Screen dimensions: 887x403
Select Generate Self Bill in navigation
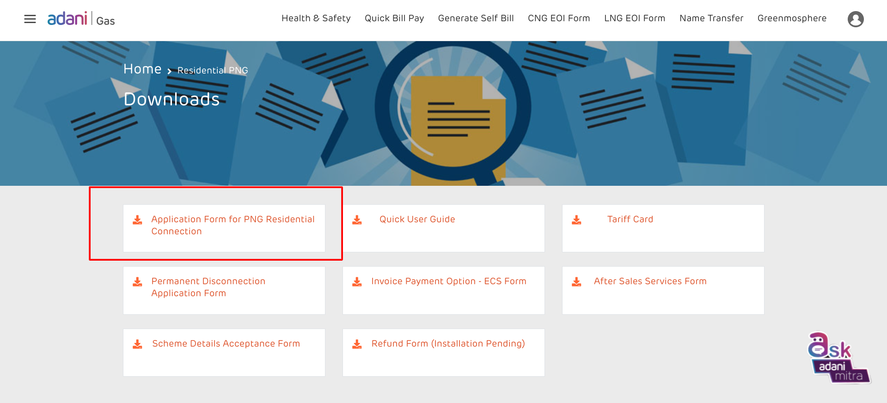point(476,18)
